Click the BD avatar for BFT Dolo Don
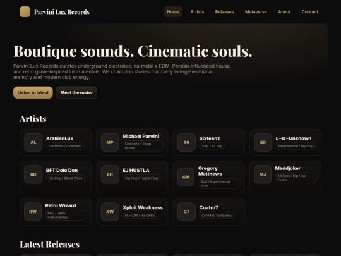 [33, 174]
